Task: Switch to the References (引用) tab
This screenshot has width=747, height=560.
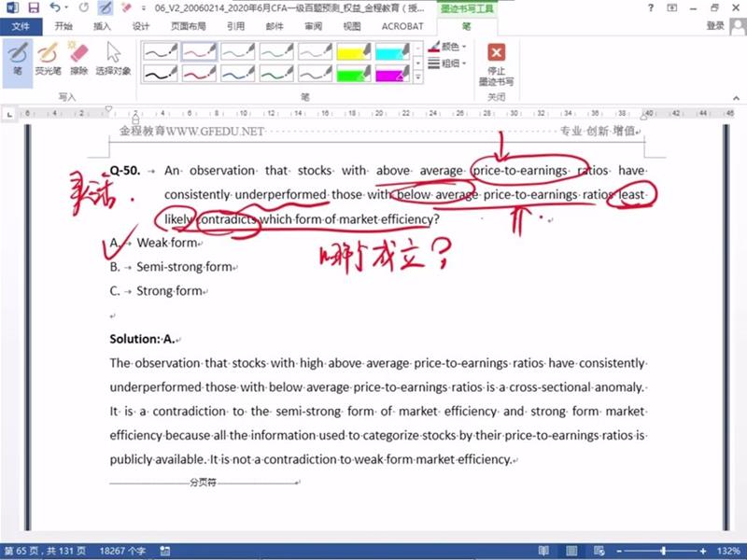Action: [x=236, y=27]
